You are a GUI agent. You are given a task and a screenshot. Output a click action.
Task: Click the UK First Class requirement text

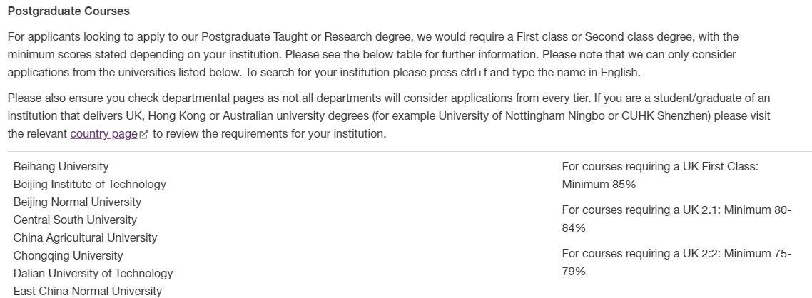[659, 166]
